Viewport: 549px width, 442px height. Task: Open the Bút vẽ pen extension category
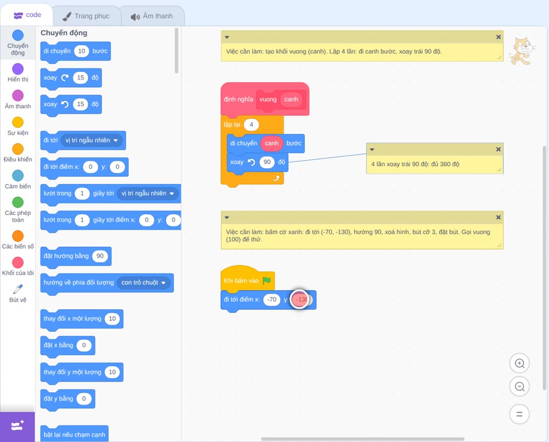tap(18, 293)
